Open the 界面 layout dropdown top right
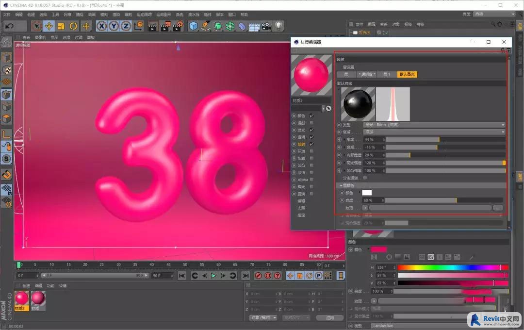Screen dimensions: 524x330 [494, 14]
